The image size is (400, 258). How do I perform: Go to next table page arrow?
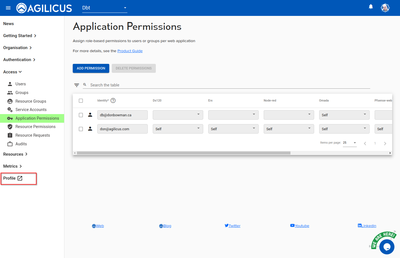click(385, 143)
